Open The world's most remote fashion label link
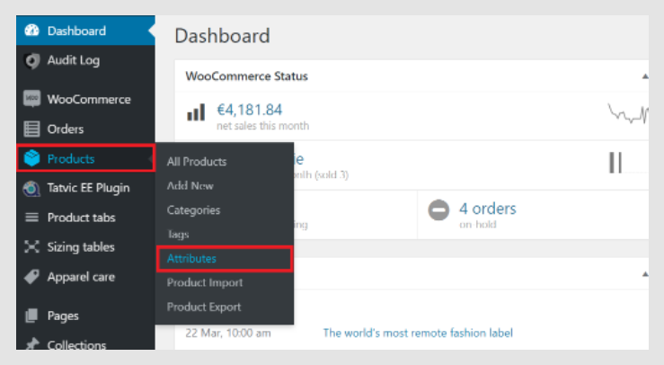The width and height of the screenshot is (664, 365). (x=418, y=333)
